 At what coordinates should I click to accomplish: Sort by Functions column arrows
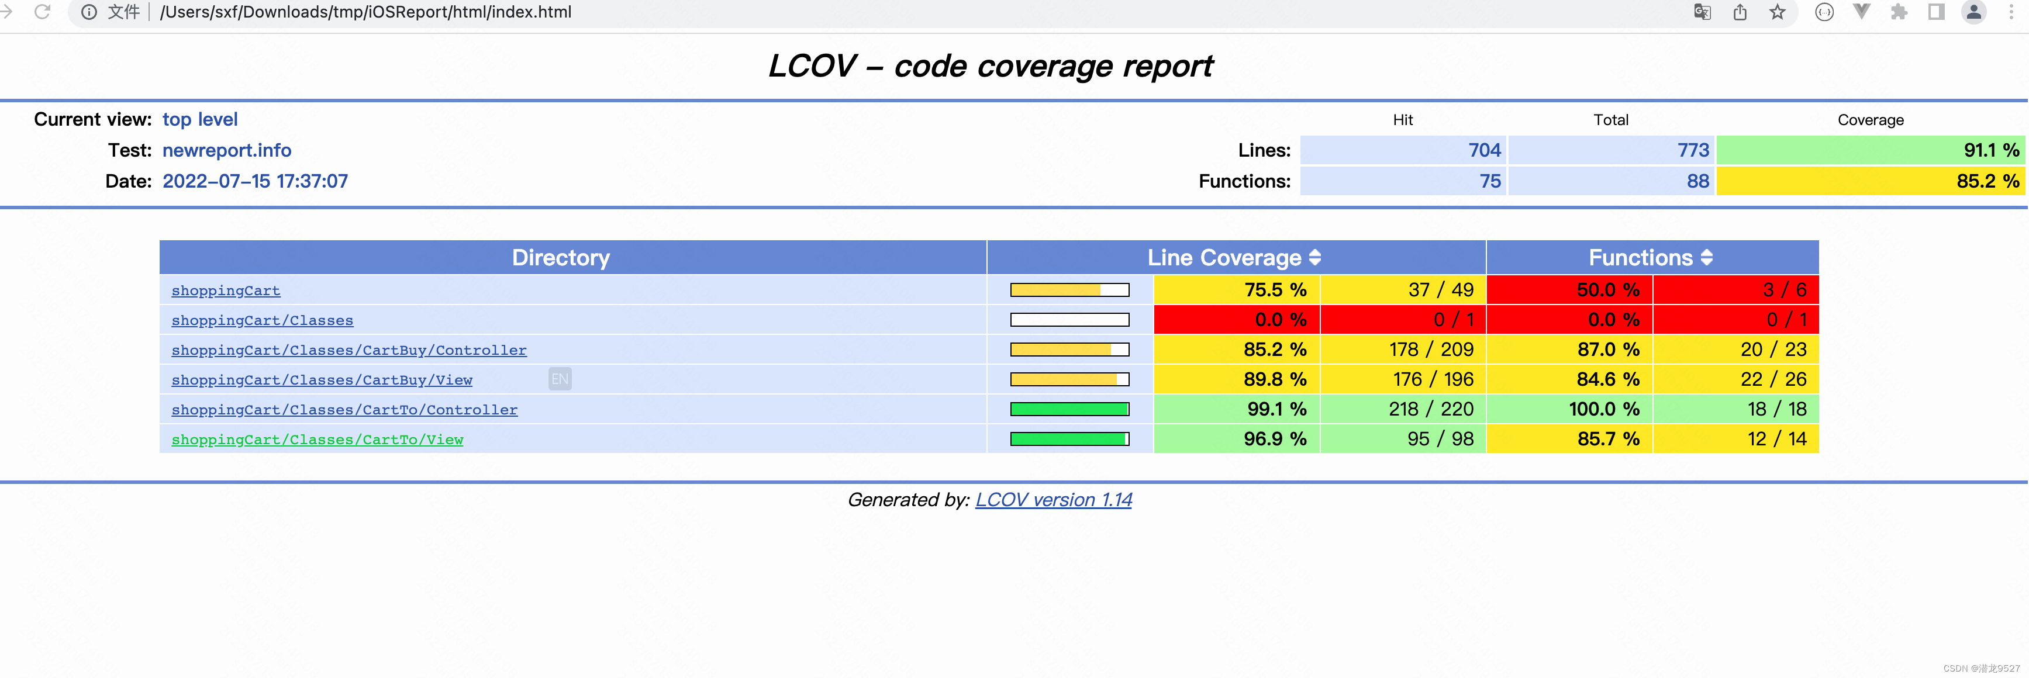(x=1707, y=258)
